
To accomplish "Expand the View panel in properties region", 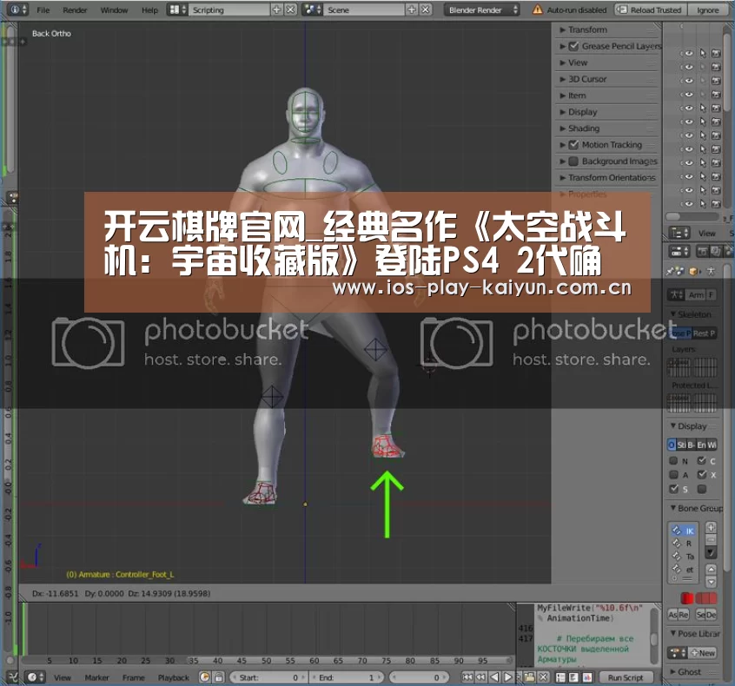I will click(608, 63).
